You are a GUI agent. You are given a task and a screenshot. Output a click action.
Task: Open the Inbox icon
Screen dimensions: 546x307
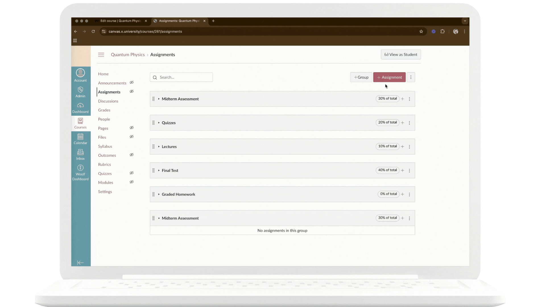[80, 152]
